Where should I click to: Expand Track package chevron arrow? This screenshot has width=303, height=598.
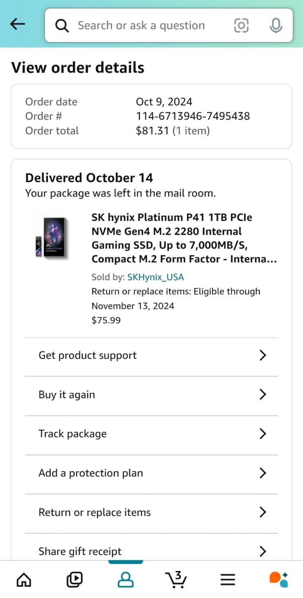[x=263, y=434]
